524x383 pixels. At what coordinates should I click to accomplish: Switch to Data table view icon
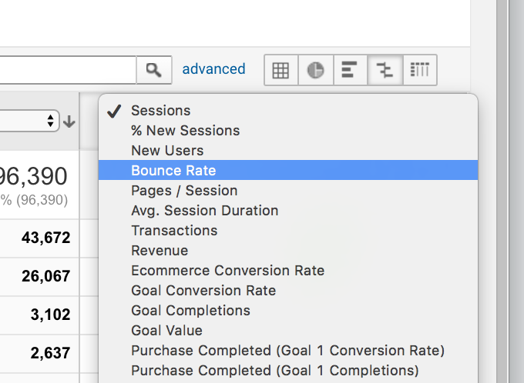point(281,70)
